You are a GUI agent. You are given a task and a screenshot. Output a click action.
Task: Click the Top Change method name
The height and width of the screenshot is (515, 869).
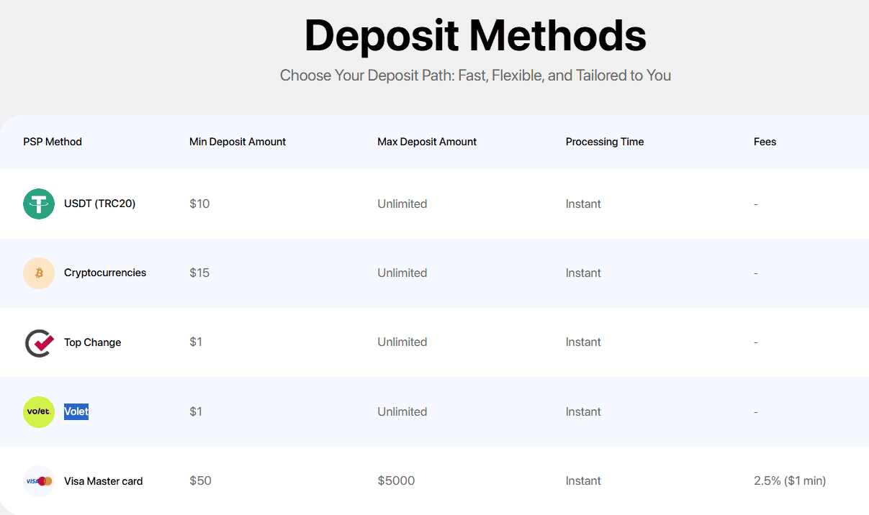92,342
